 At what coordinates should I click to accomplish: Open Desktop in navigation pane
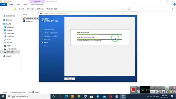coord(9,30)
